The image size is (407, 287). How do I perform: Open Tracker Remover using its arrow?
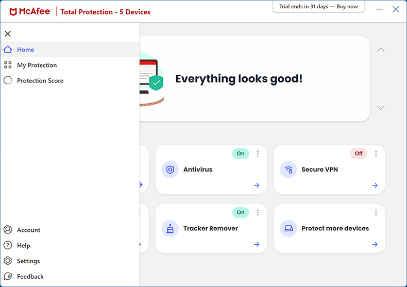pos(257,244)
